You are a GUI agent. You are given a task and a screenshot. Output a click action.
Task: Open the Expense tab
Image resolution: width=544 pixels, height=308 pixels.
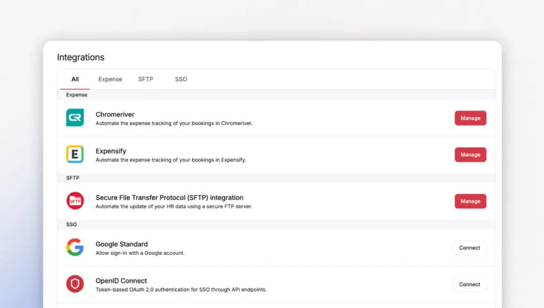click(110, 79)
